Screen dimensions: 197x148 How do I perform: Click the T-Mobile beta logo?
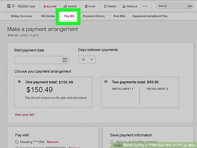[21, 6]
